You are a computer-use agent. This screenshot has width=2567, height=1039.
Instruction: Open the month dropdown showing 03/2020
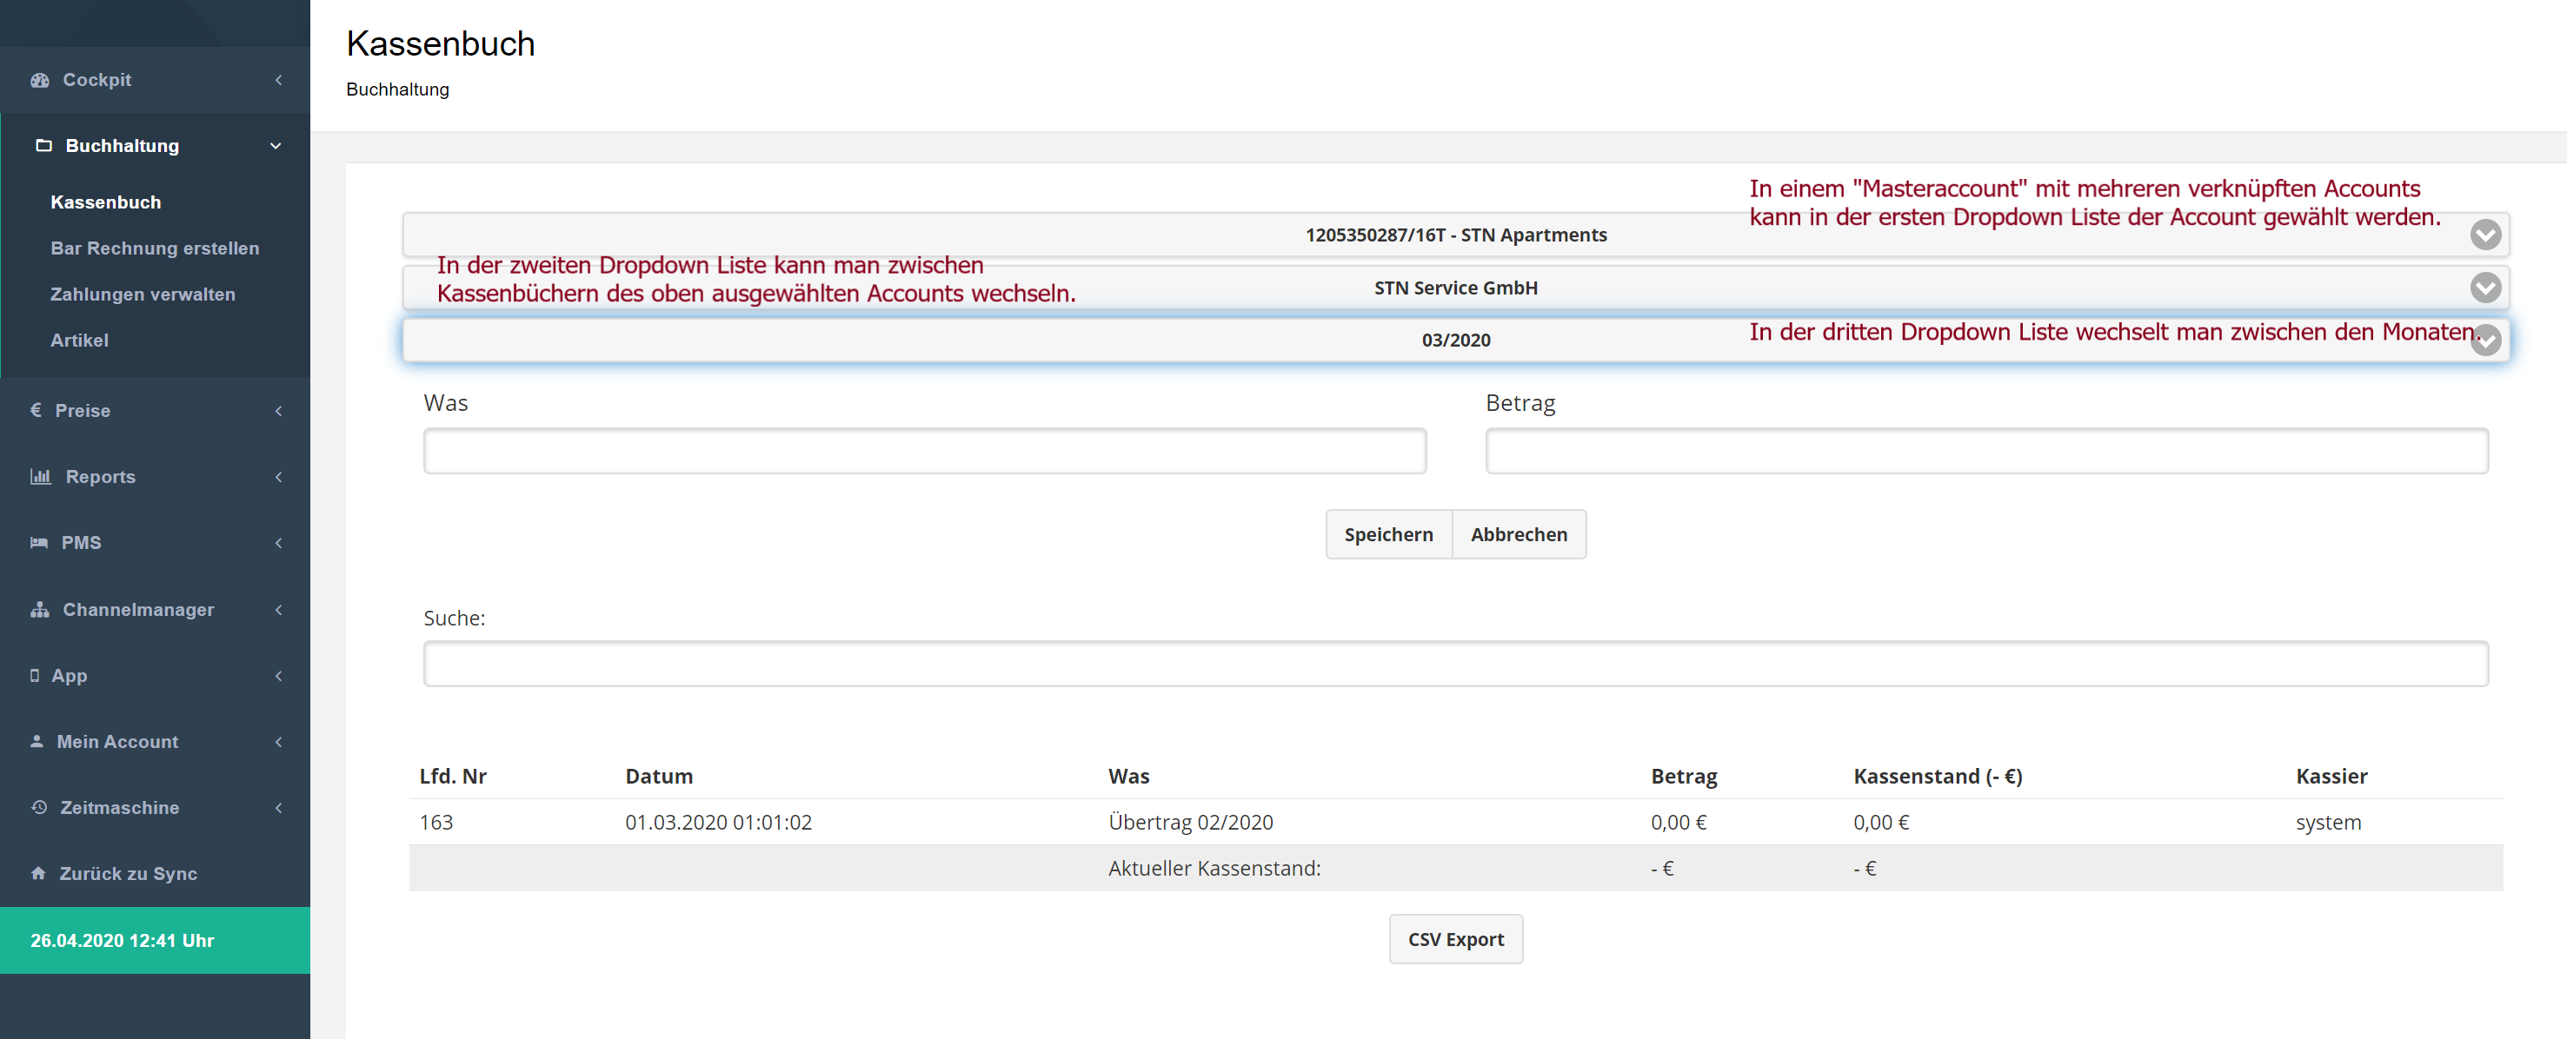click(x=1455, y=341)
